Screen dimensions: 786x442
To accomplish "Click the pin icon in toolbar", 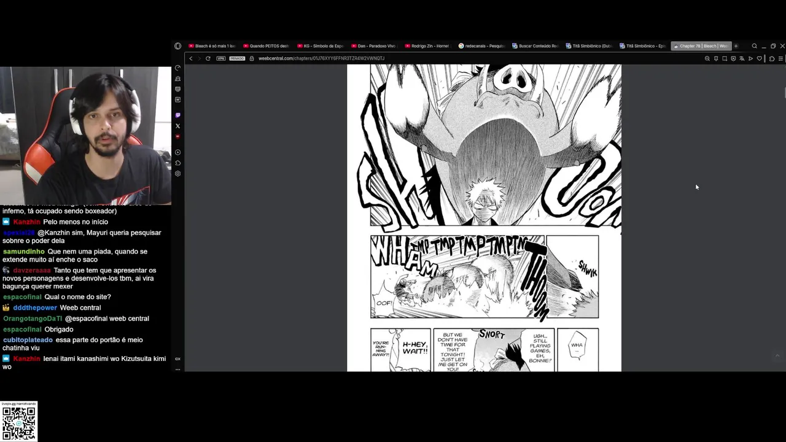I will 716,58.
